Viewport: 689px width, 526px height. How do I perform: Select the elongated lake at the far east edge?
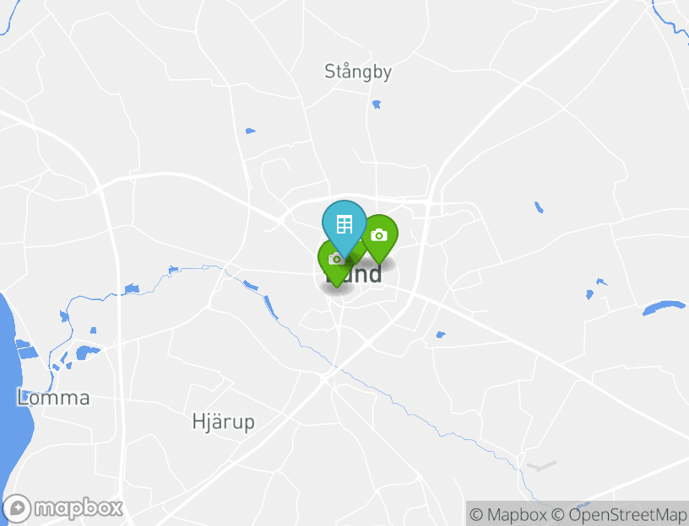tap(664, 307)
